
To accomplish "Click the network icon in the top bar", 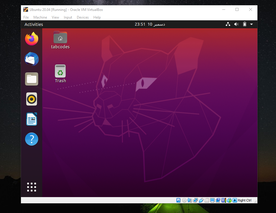I will click(x=228, y=24).
